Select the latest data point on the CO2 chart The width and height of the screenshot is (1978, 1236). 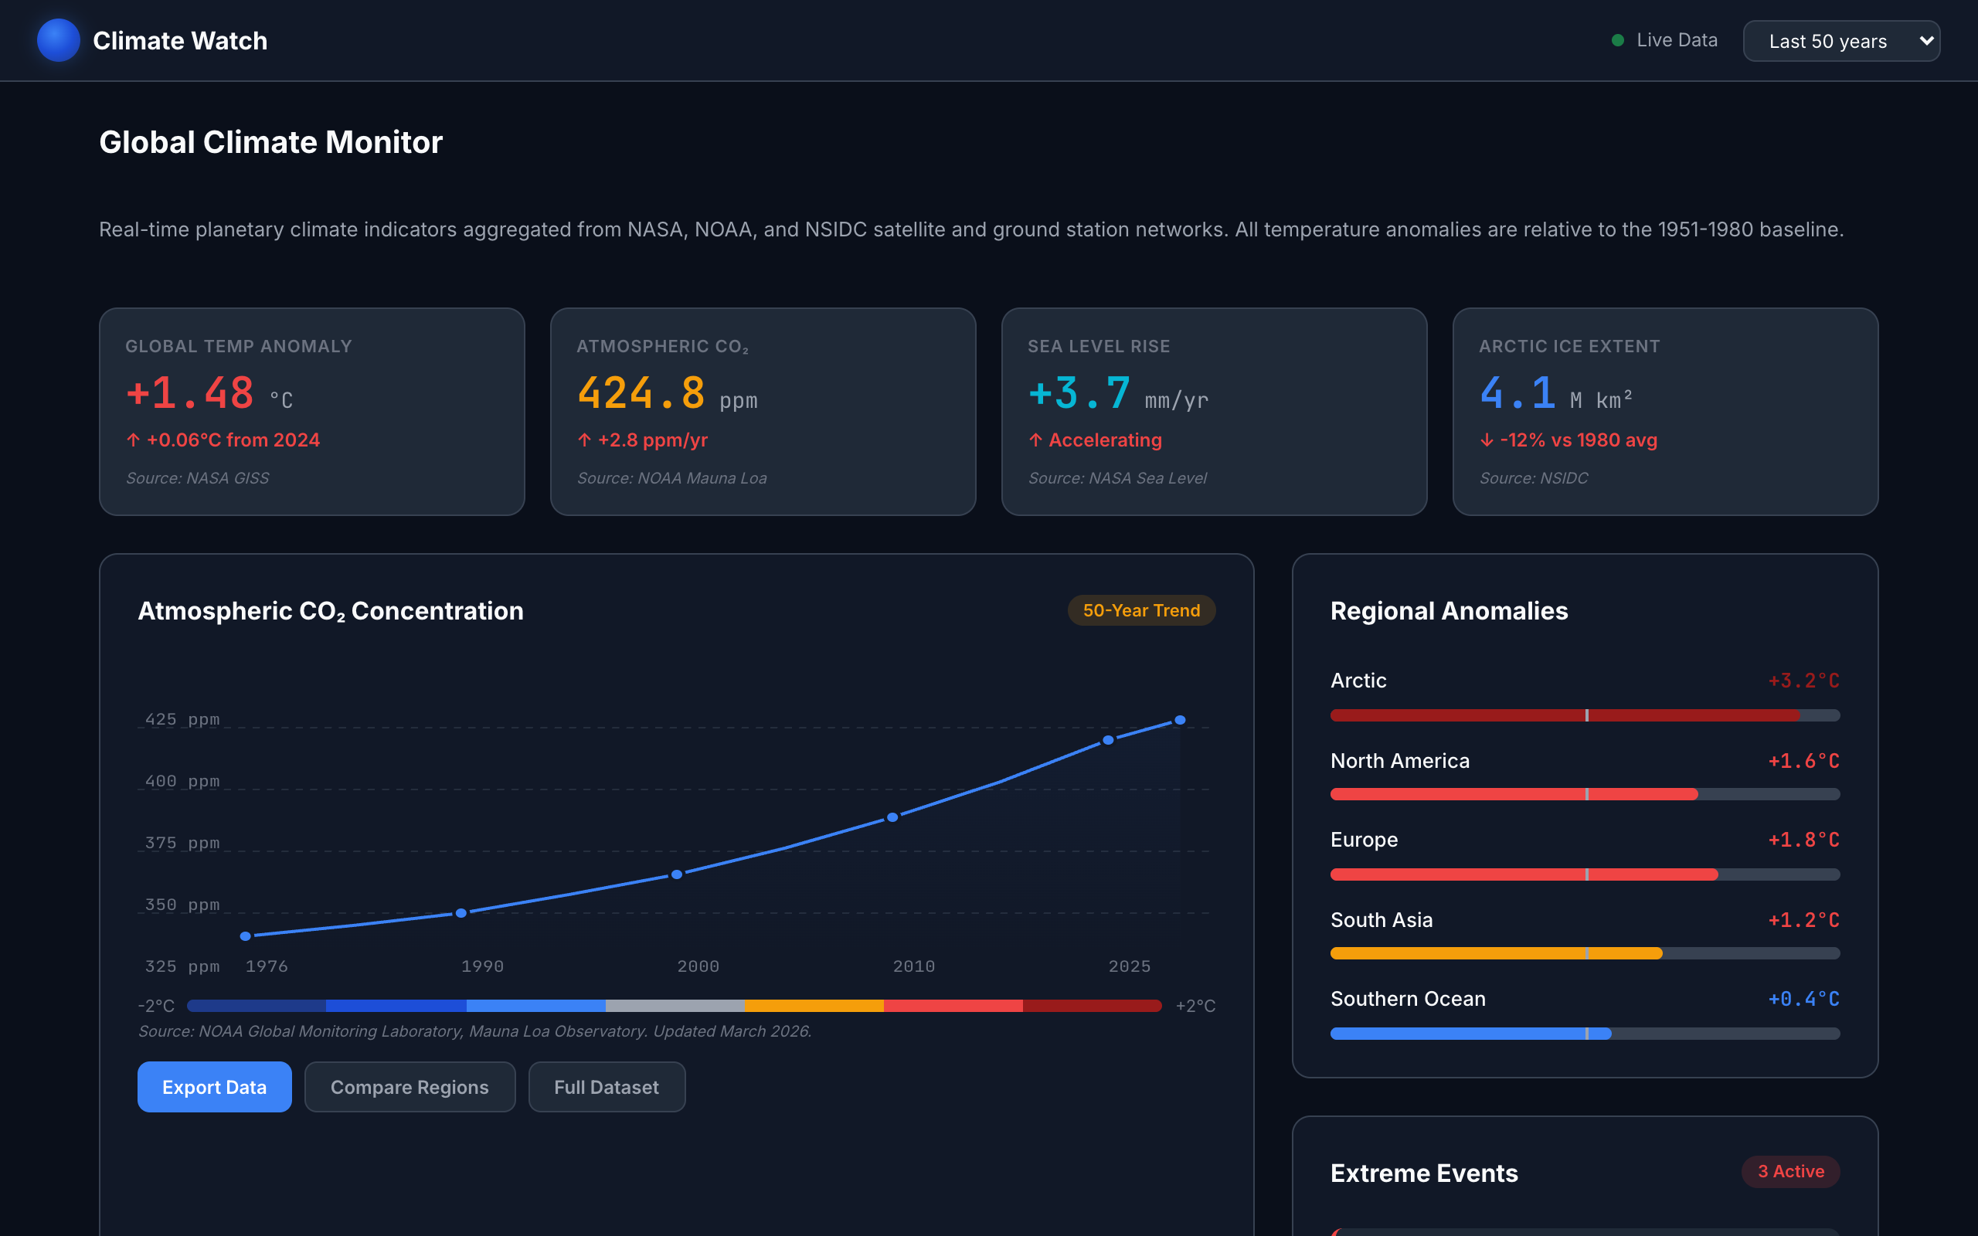tap(1179, 719)
